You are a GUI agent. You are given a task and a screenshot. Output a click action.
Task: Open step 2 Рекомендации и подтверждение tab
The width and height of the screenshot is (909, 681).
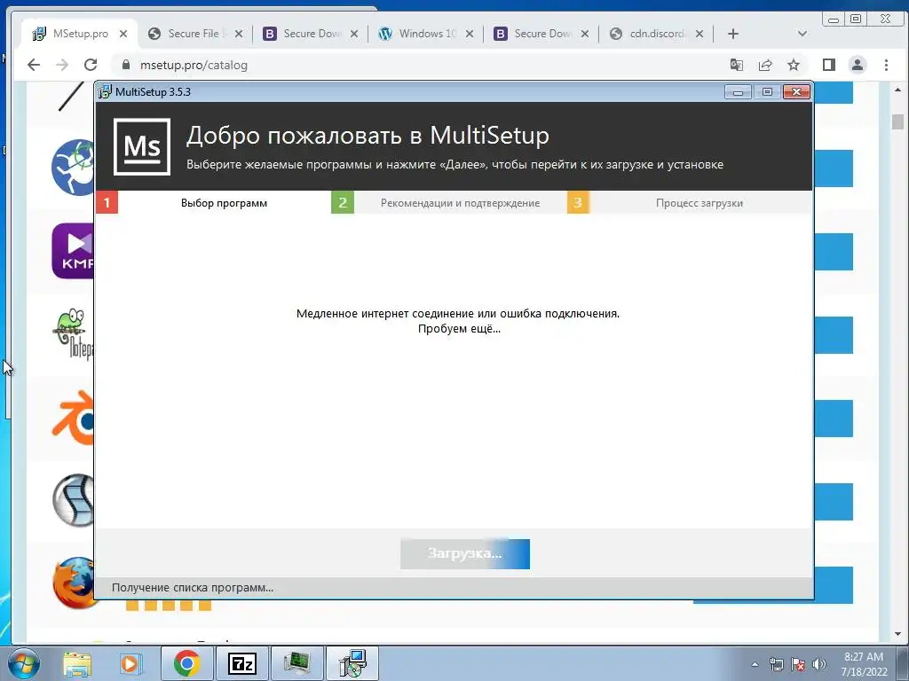click(x=448, y=203)
